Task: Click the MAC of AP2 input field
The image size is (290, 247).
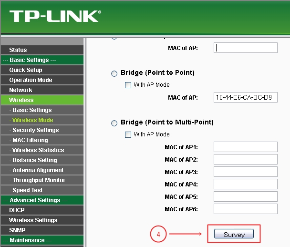Action: 246,159
